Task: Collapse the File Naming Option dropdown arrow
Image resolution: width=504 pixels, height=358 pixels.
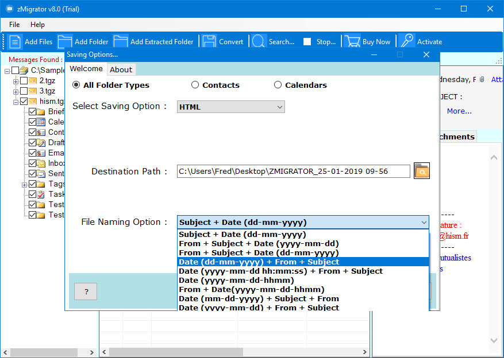Action: (424, 222)
